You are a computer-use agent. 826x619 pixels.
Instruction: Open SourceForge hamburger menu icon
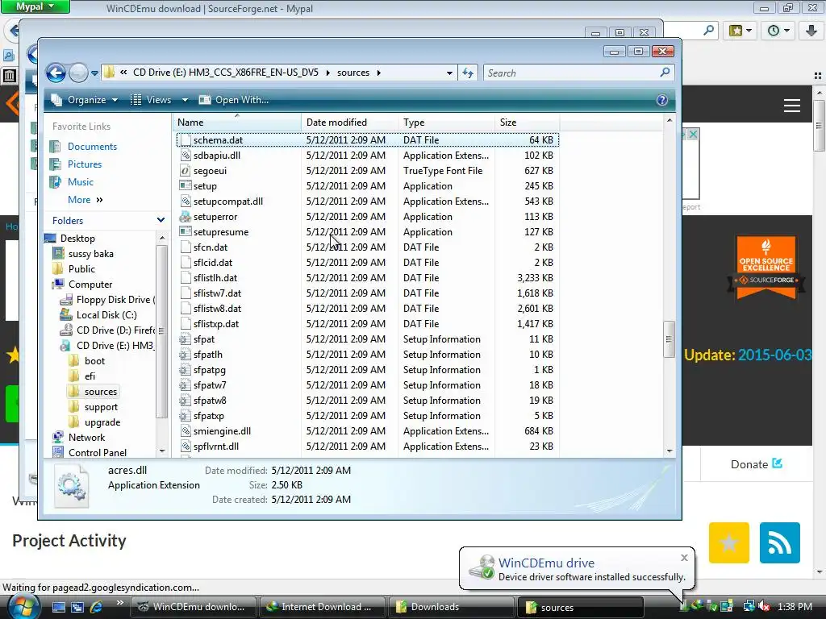click(x=792, y=106)
